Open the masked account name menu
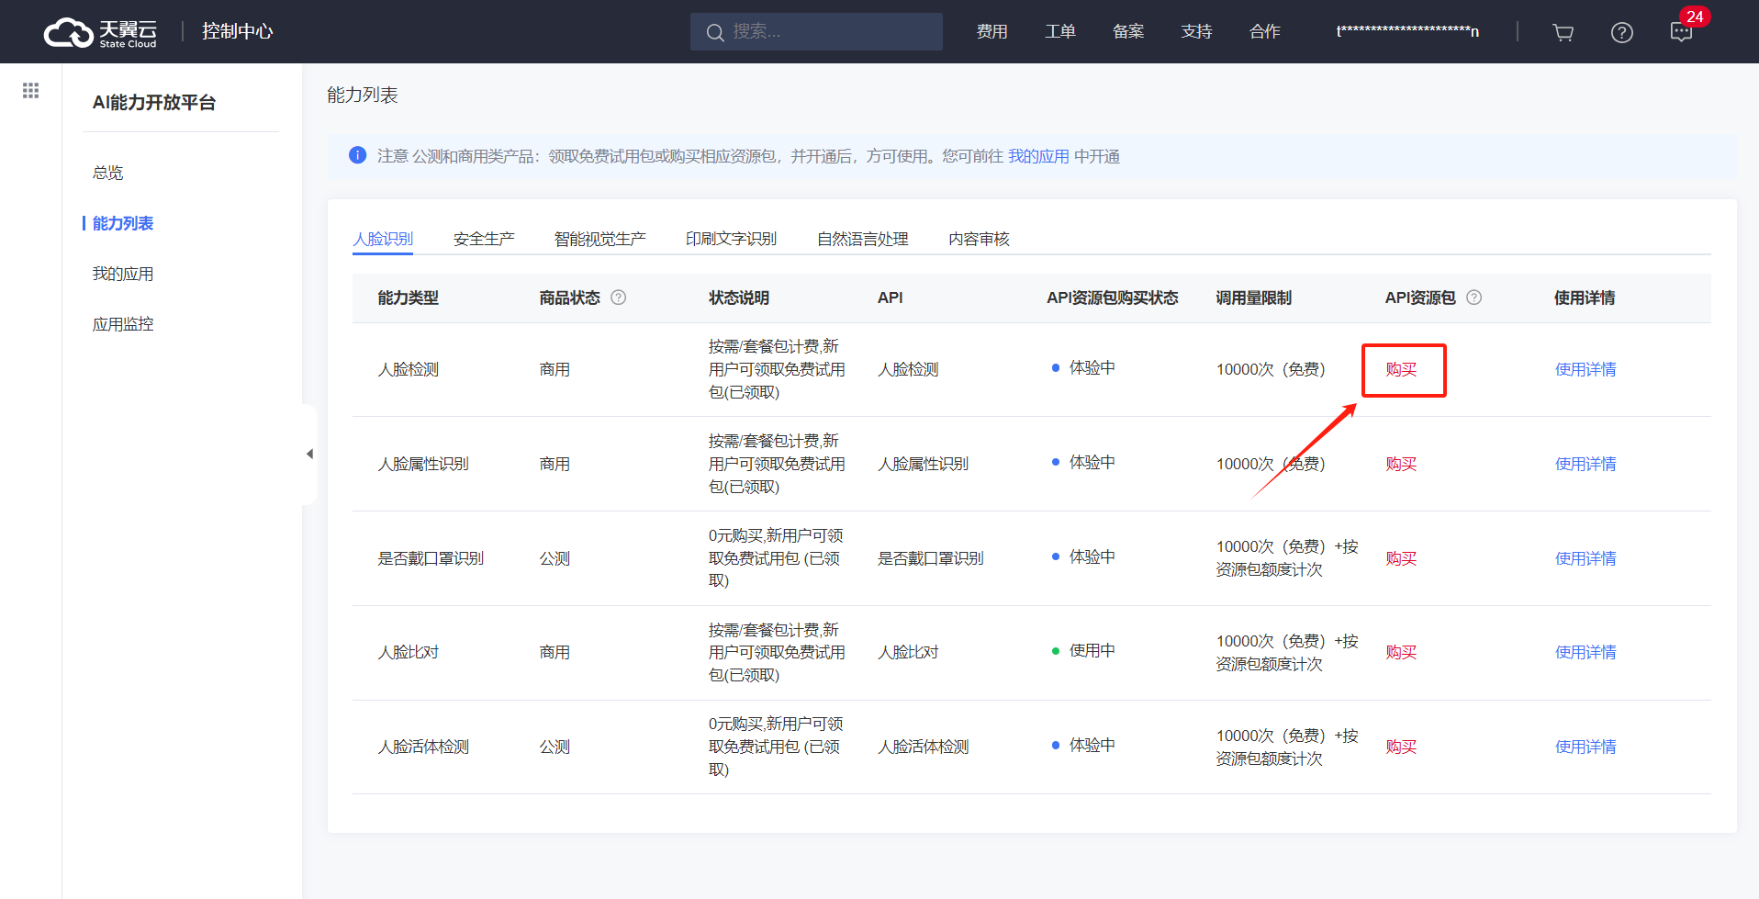Screen dimensions: 1759x899 pos(1407,32)
